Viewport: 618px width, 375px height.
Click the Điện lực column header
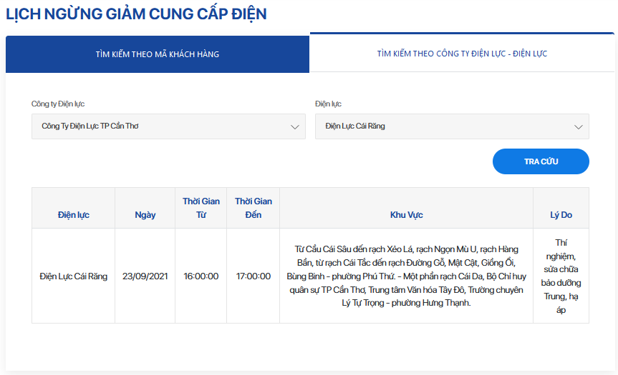(x=73, y=214)
